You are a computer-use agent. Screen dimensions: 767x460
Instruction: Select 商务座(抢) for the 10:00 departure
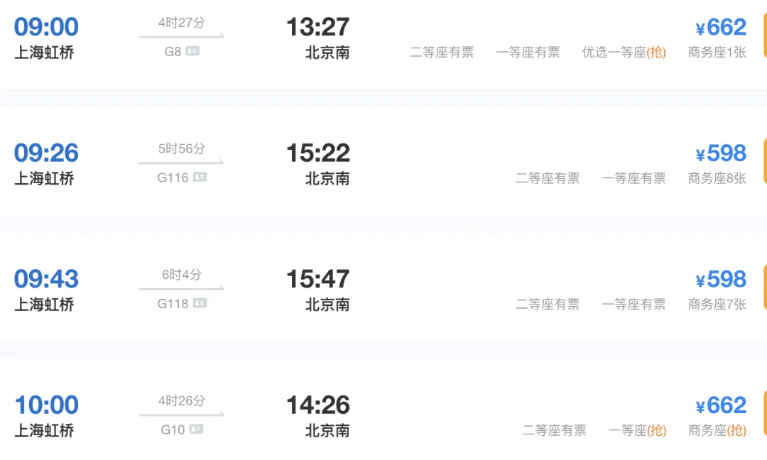point(717,430)
